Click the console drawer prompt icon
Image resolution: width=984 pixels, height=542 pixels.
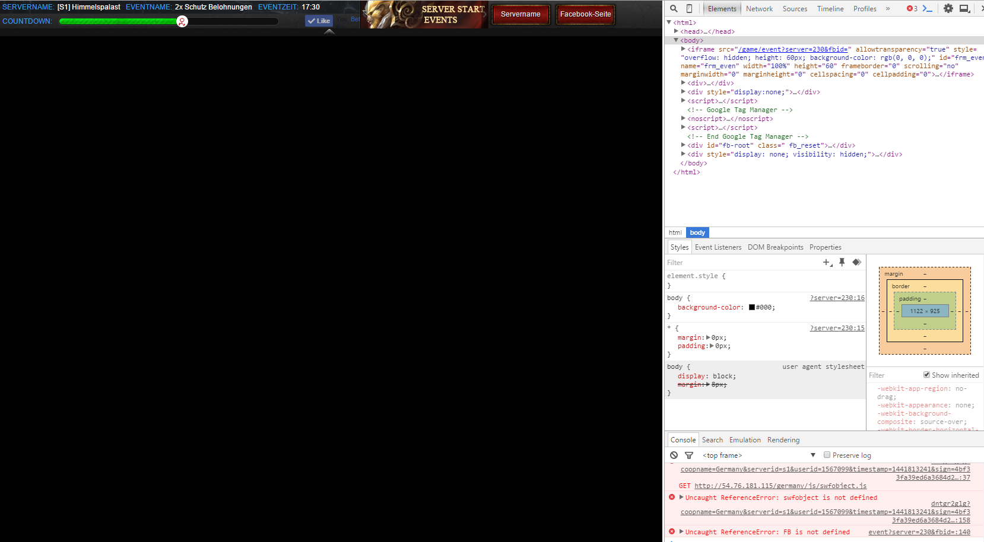[x=928, y=8]
